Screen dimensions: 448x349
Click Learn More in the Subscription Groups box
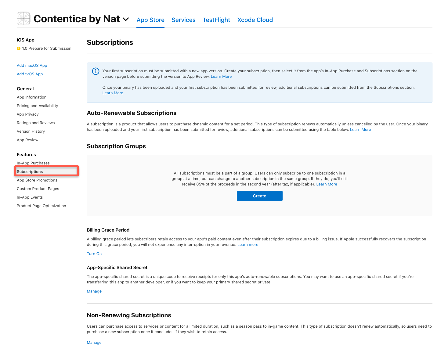327,184
